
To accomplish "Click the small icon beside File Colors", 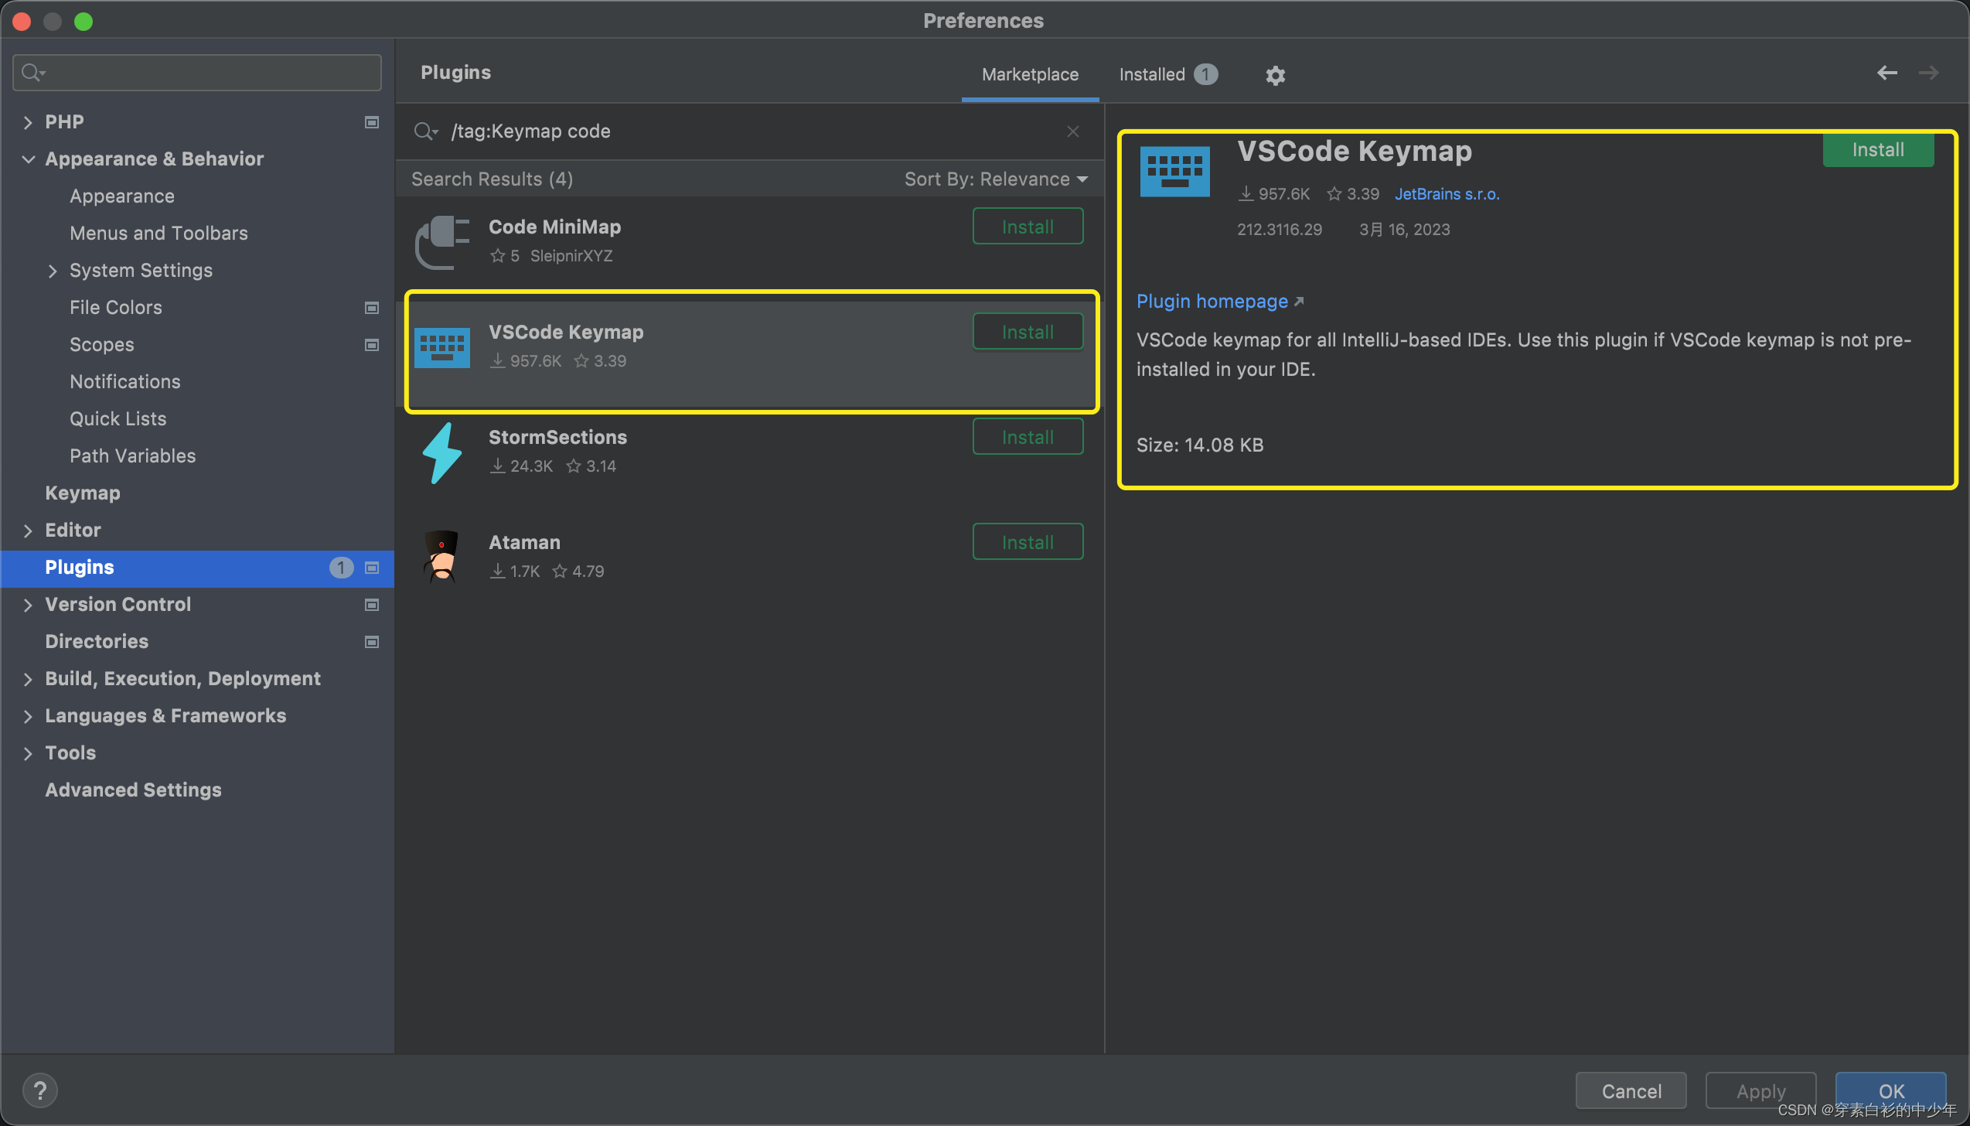I will tap(372, 308).
